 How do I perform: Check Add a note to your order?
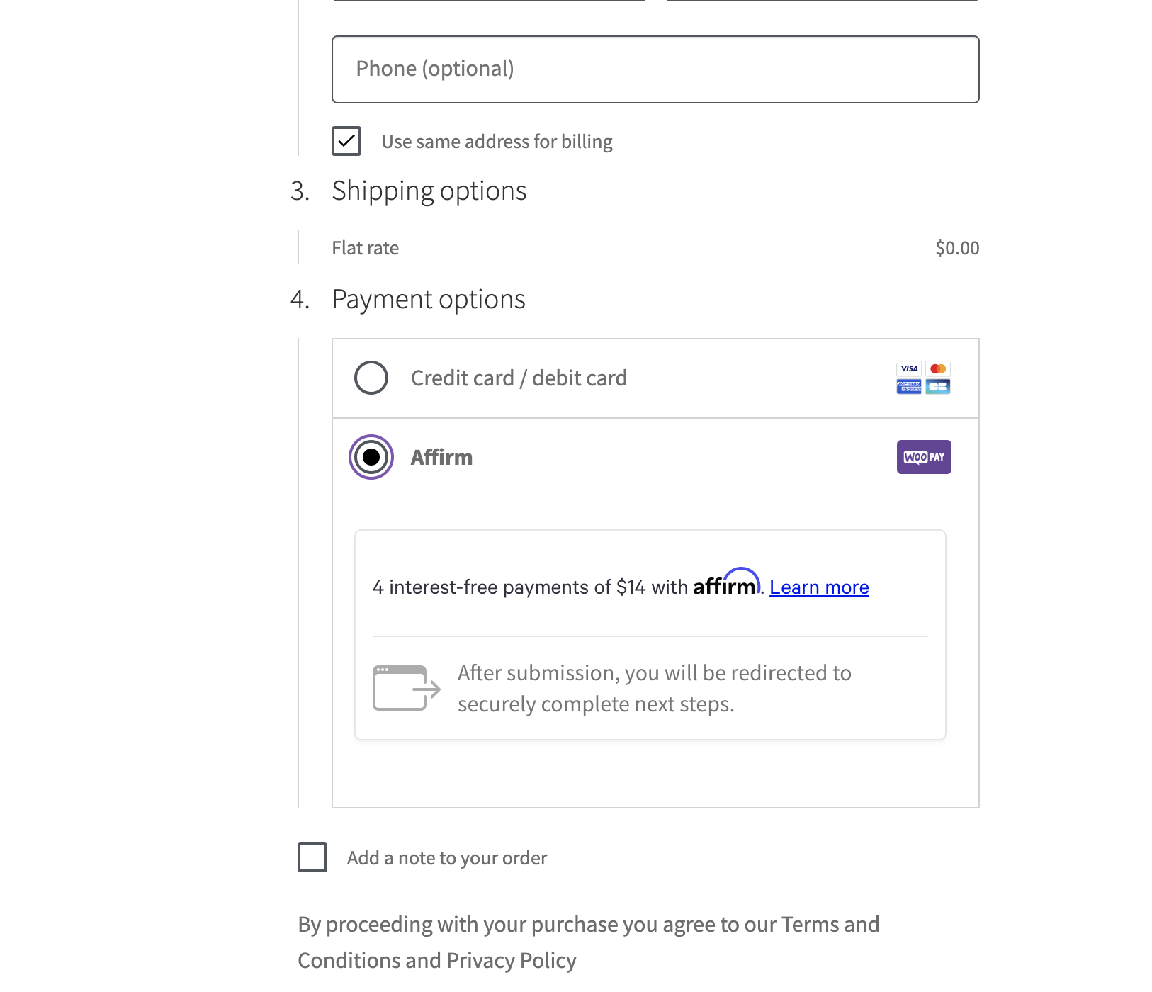(312, 858)
